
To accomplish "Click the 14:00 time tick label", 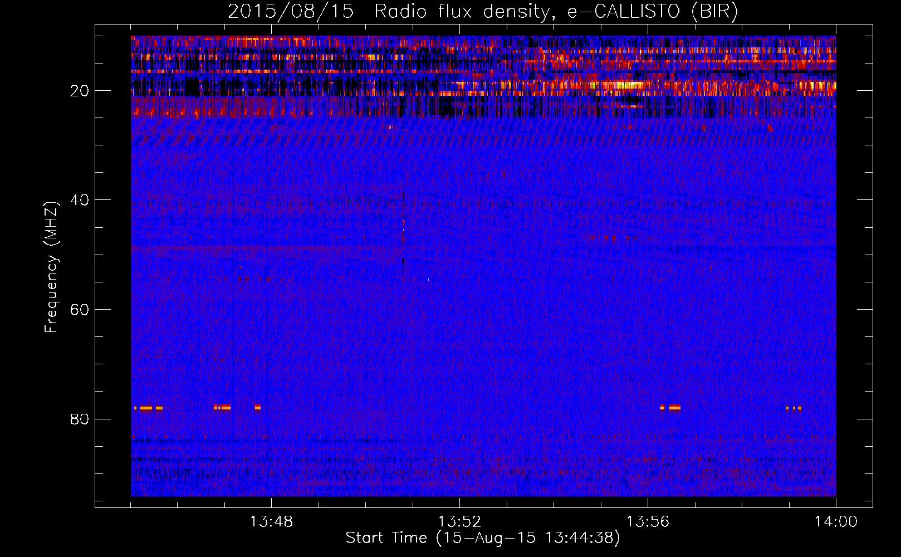I will (x=836, y=522).
